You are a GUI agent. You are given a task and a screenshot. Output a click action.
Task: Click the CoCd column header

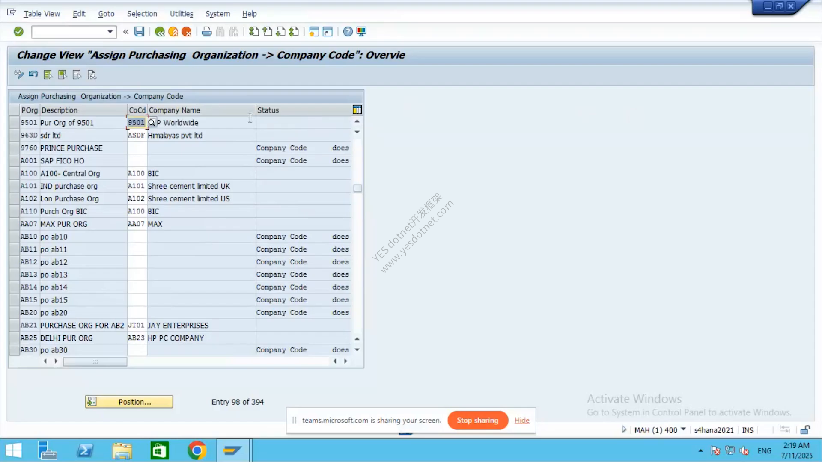point(137,110)
